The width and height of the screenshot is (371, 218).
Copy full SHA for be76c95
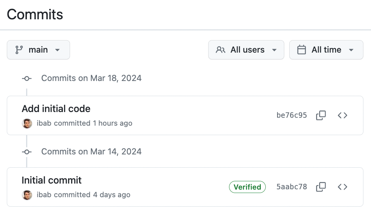[x=321, y=115]
